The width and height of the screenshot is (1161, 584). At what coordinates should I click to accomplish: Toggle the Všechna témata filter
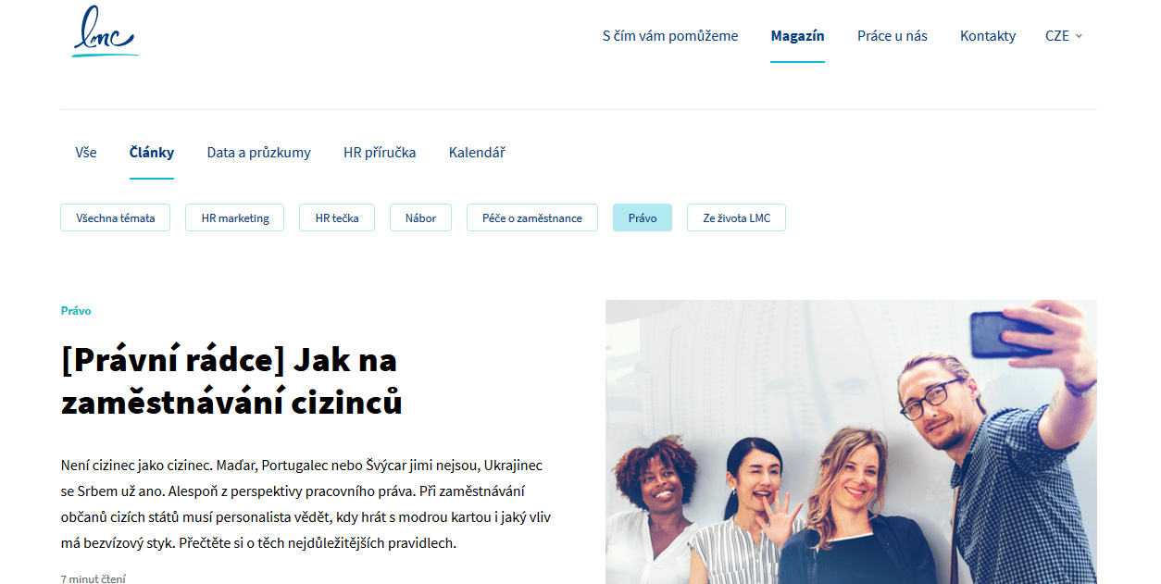(116, 217)
